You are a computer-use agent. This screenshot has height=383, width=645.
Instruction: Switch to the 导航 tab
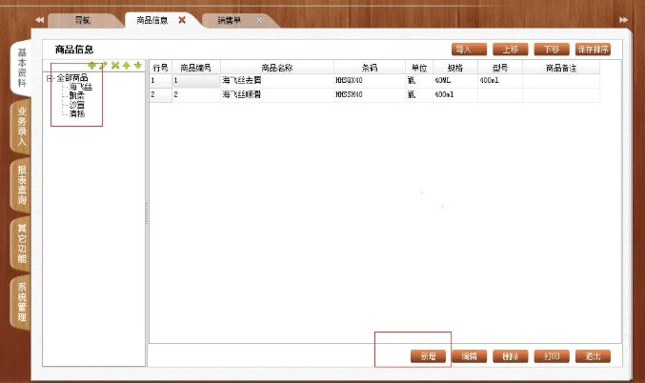(83, 20)
